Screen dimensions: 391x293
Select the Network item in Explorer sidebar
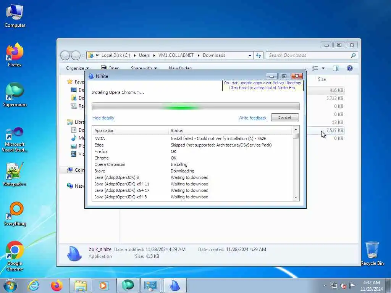[76, 186]
